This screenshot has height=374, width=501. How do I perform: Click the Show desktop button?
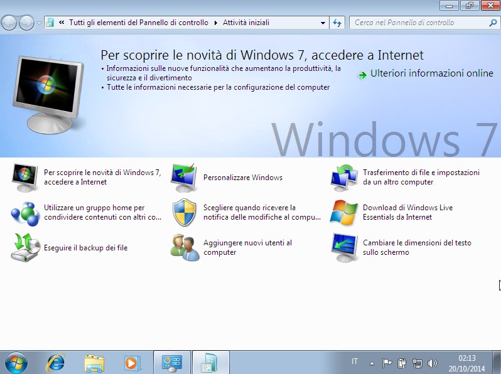(x=497, y=363)
